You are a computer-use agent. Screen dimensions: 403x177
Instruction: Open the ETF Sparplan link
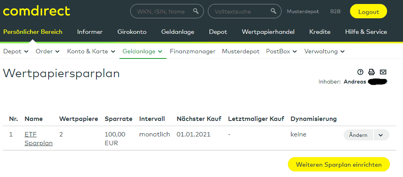click(39, 139)
